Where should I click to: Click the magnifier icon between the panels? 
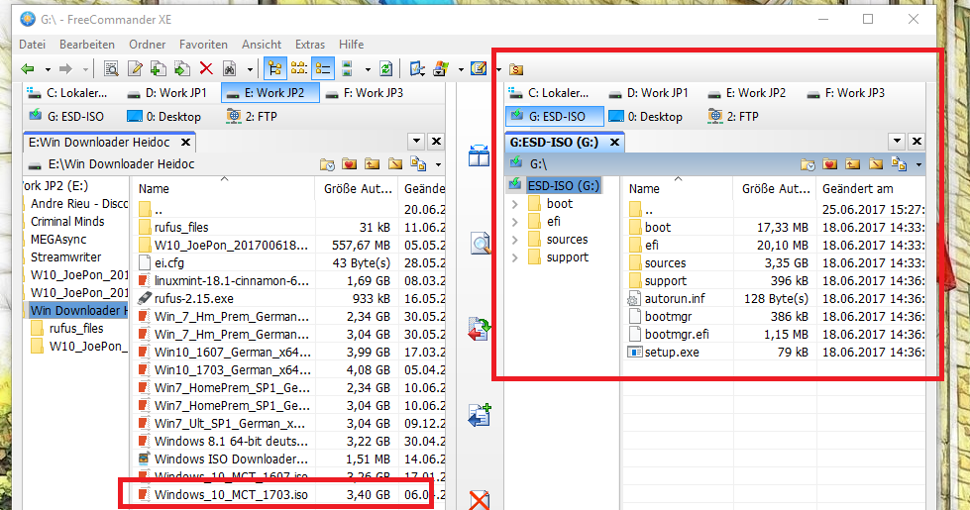(x=481, y=244)
